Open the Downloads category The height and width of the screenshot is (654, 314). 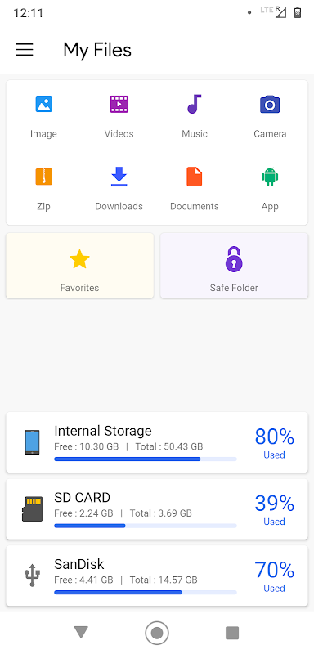click(119, 189)
